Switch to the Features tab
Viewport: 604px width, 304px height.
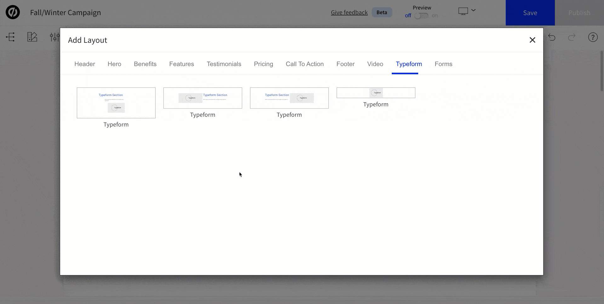pyautogui.click(x=182, y=64)
